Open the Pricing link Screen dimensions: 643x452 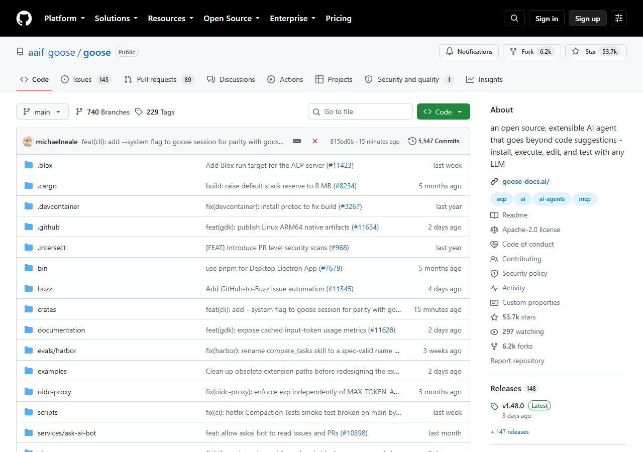point(339,18)
